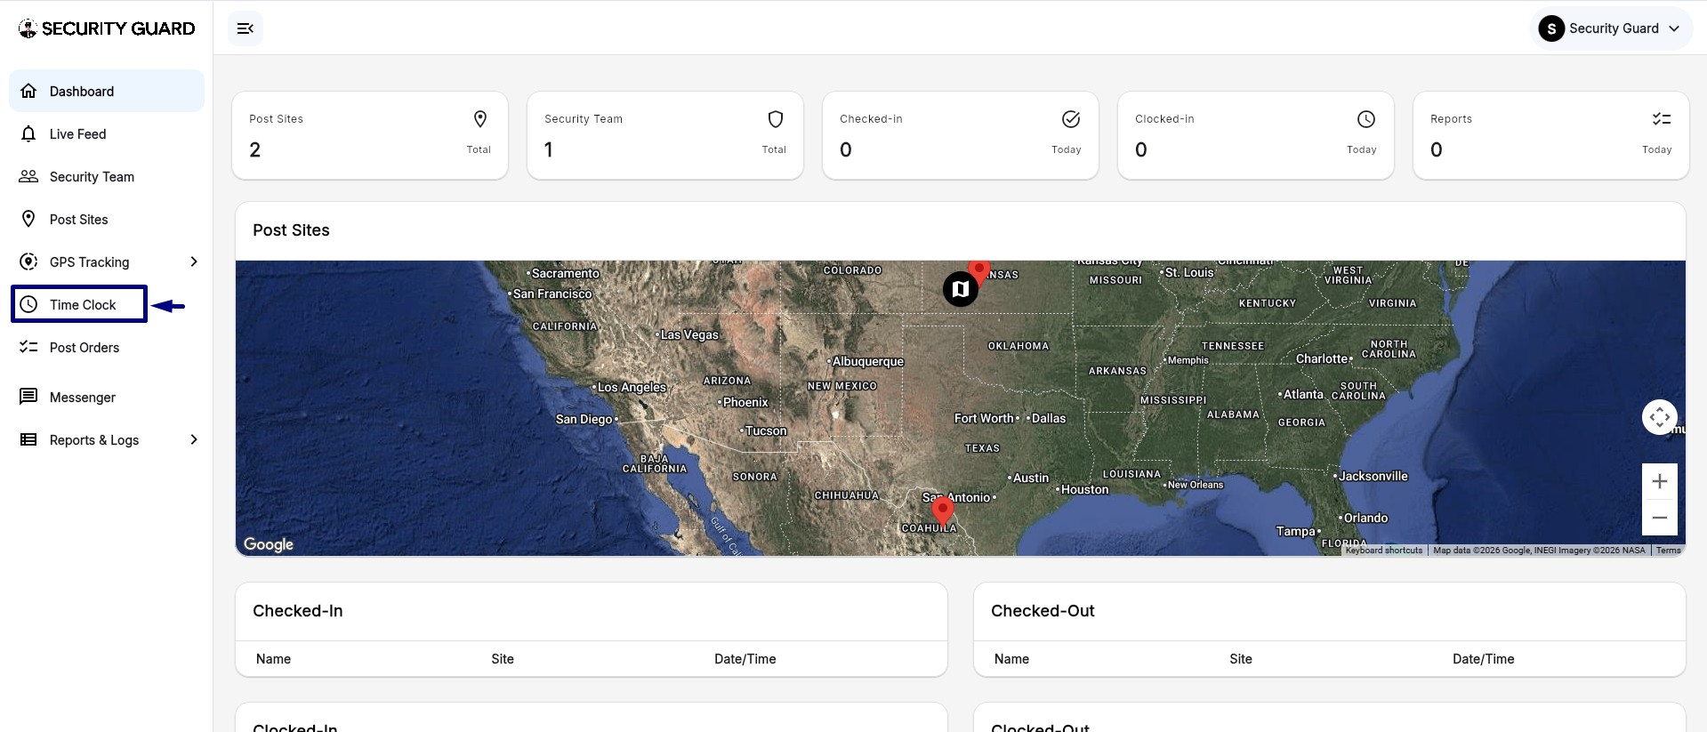
Task: Click the Site column header in Checked-In table
Action: pyautogui.click(x=503, y=659)
